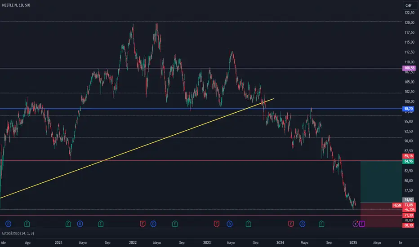Open the green earnings marker near Ago 2020
The height and width of the screenshot is (247, 419).
[27, 224]
